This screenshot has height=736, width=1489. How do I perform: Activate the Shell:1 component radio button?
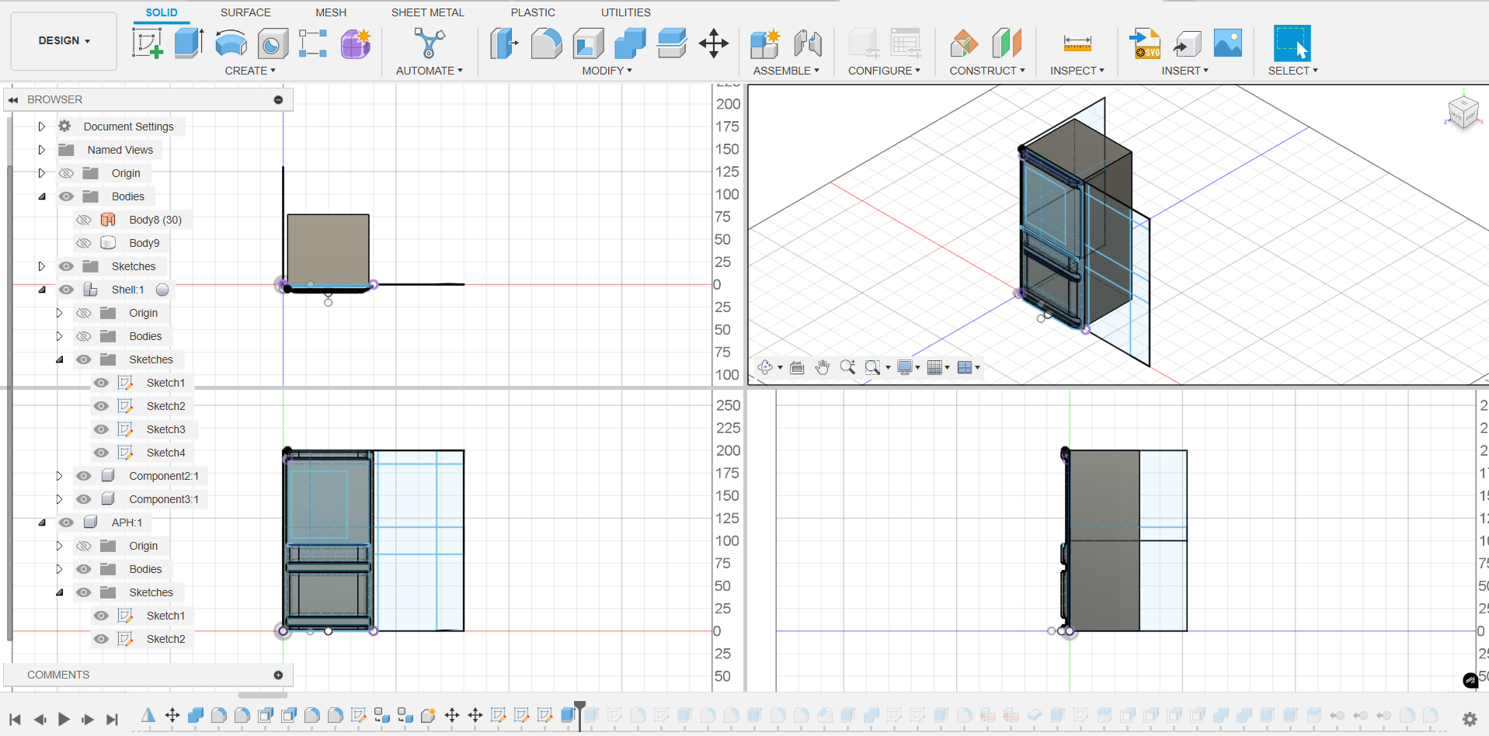[x=162, y=290]
